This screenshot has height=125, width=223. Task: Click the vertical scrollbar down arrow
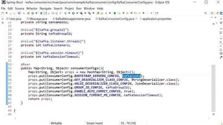click(214, 114)
